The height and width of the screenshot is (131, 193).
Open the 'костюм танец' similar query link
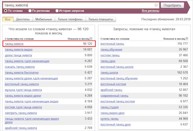point(110,55)
